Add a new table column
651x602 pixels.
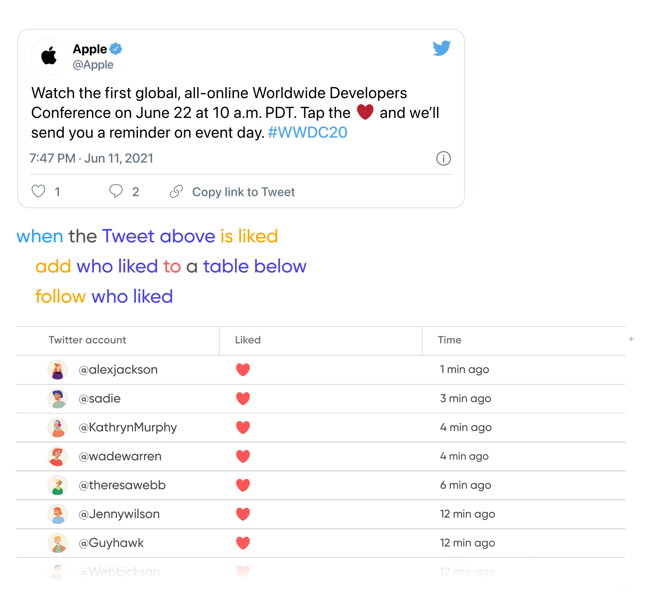pos(631,339)
